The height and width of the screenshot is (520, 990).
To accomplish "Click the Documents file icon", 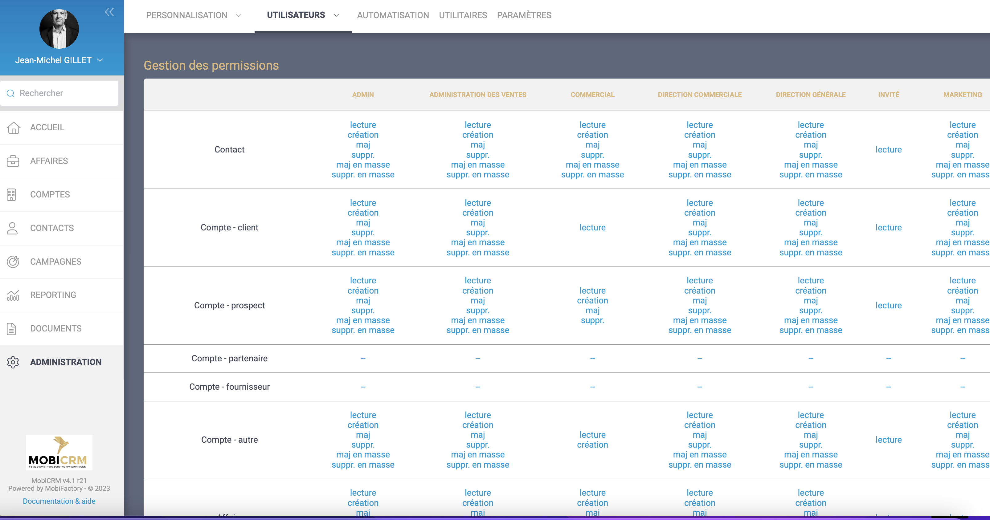I will point(11,329).
